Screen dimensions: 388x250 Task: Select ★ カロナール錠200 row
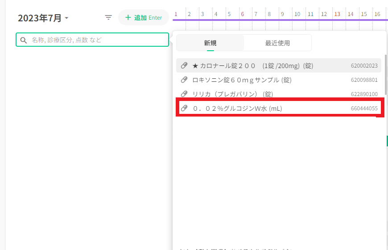279,66
